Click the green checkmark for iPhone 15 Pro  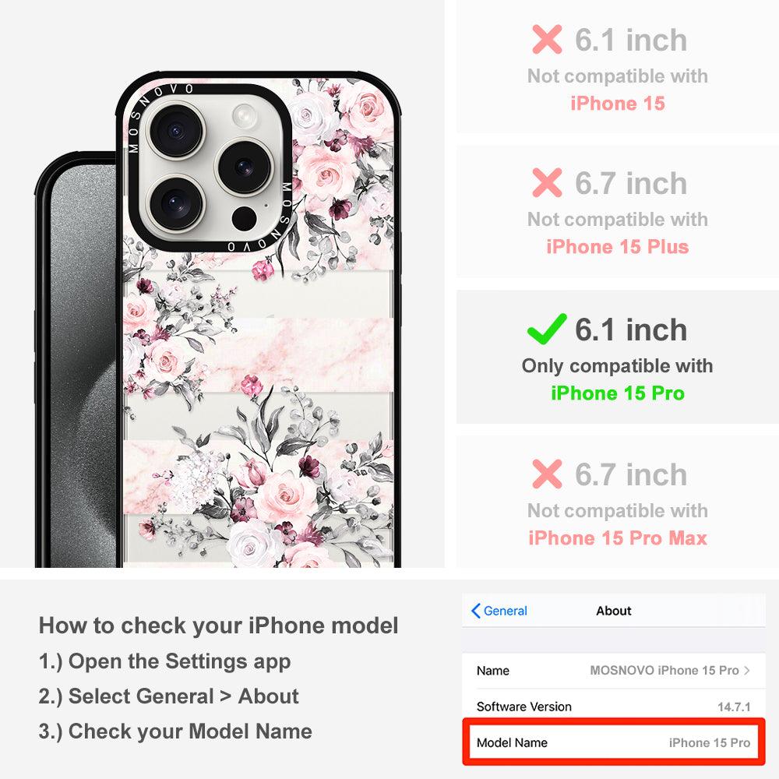coord(547,329)
